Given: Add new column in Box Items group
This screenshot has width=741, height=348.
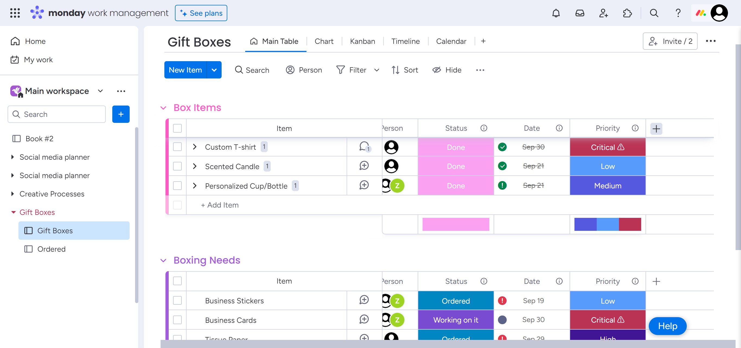Looking at the screenshot, I should [656, 129].
